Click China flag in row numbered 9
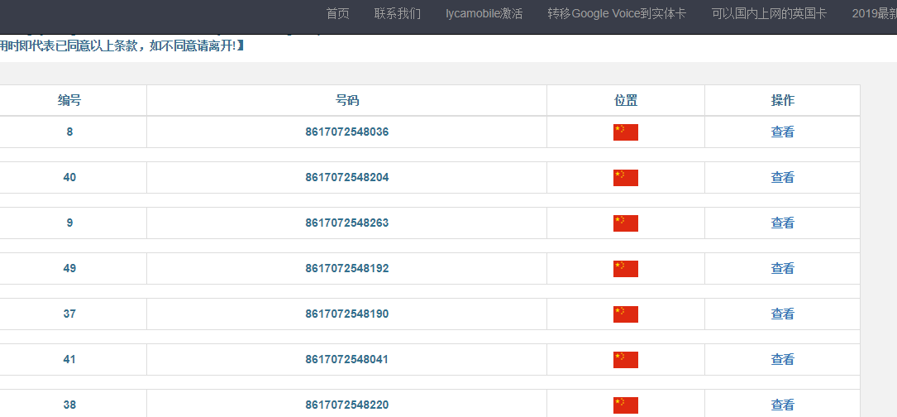The height and width of the screenshot is (417, 897). pos(625,223)
